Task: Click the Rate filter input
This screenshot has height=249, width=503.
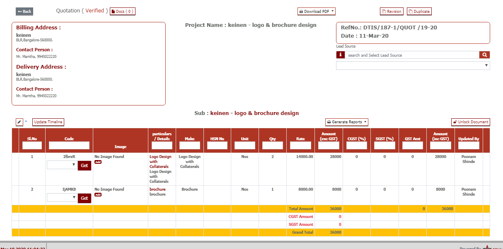Action: pyautogui.click(x=300, y=145)
